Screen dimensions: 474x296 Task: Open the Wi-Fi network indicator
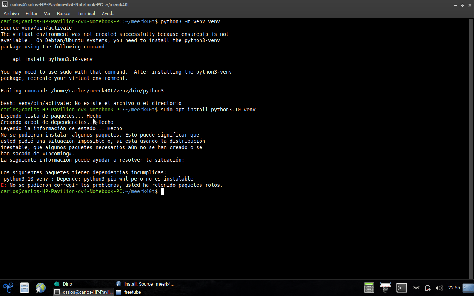416,288
